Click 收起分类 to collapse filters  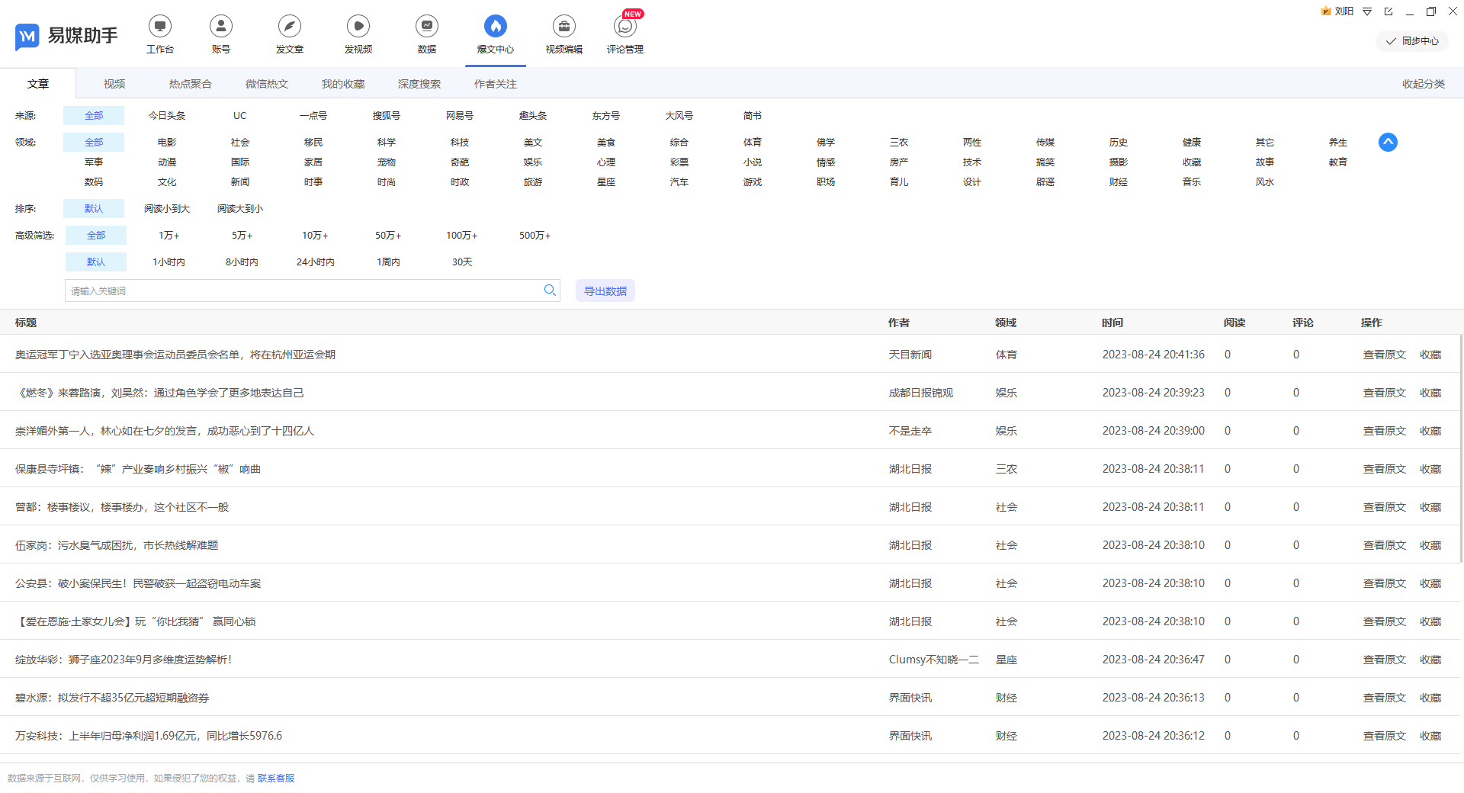1423,84
